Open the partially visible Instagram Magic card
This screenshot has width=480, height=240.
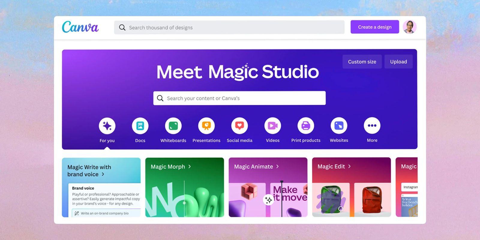tap(407, 187)
